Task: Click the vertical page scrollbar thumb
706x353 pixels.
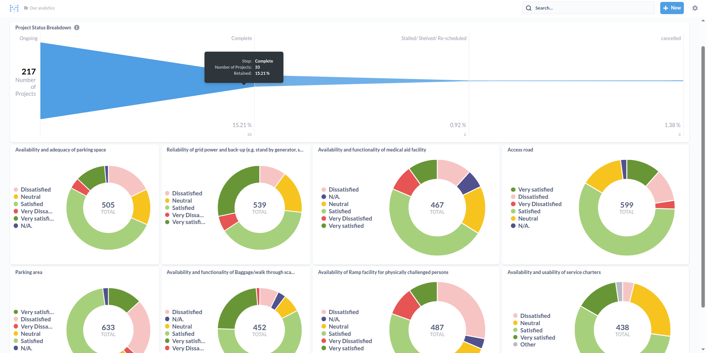Action: point(703,176)
